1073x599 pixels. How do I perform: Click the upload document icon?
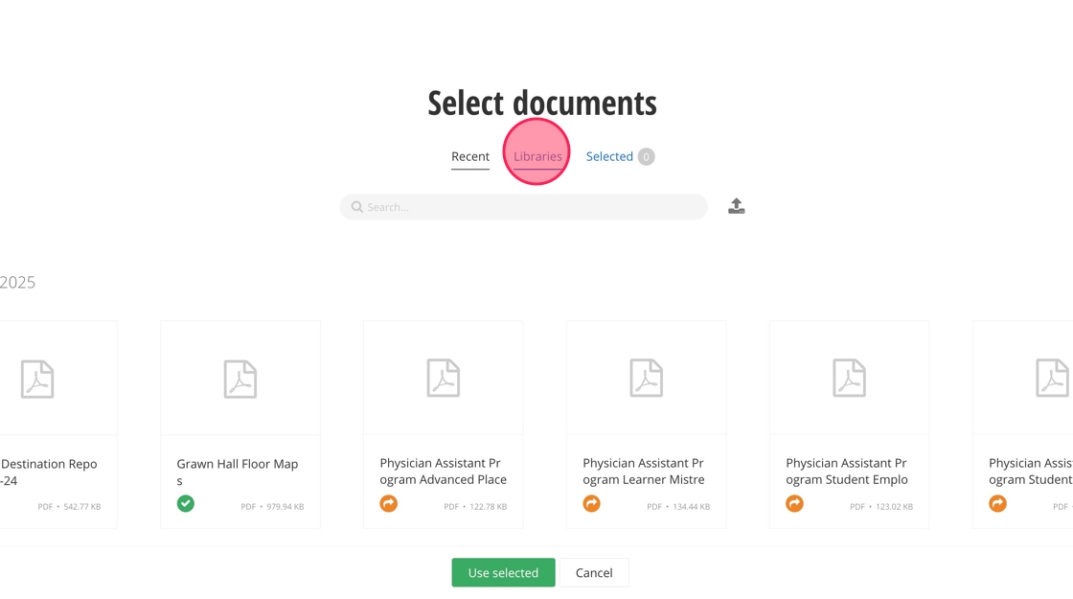coord(737,206)
